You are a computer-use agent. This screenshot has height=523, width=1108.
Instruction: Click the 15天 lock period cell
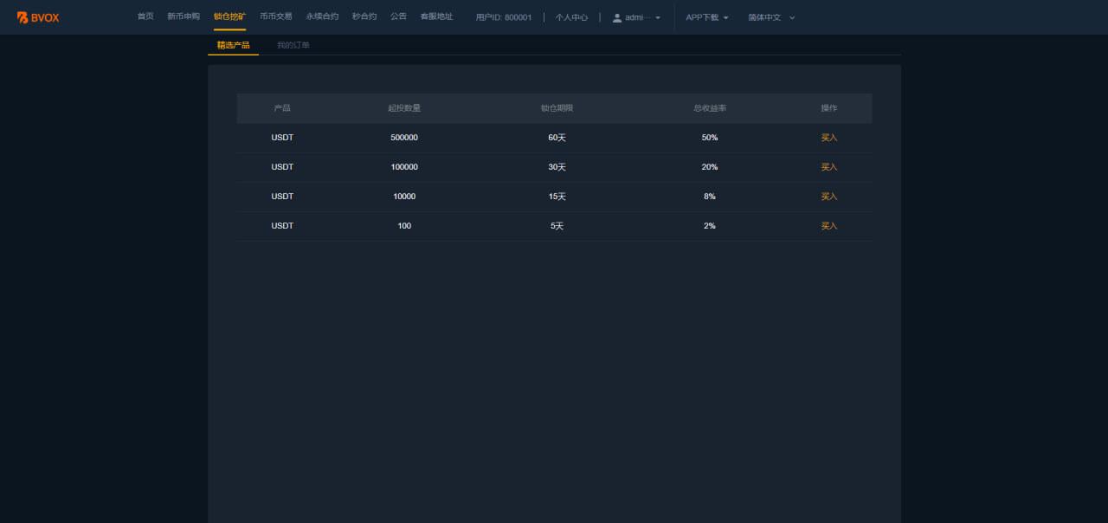point(557,197)
